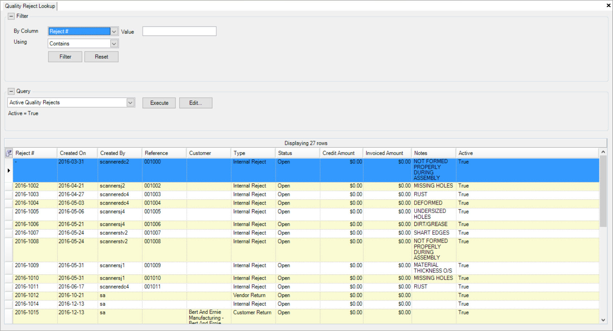Open the By Column dropdown
Image resolution: width=613 pixels, height=331 pixels.
(x=114, y=32)
